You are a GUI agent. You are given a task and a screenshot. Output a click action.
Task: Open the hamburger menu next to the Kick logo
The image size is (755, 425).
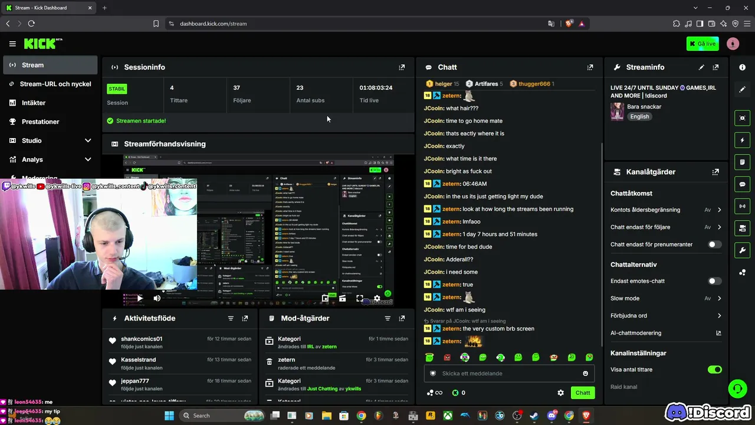(12, 44)
